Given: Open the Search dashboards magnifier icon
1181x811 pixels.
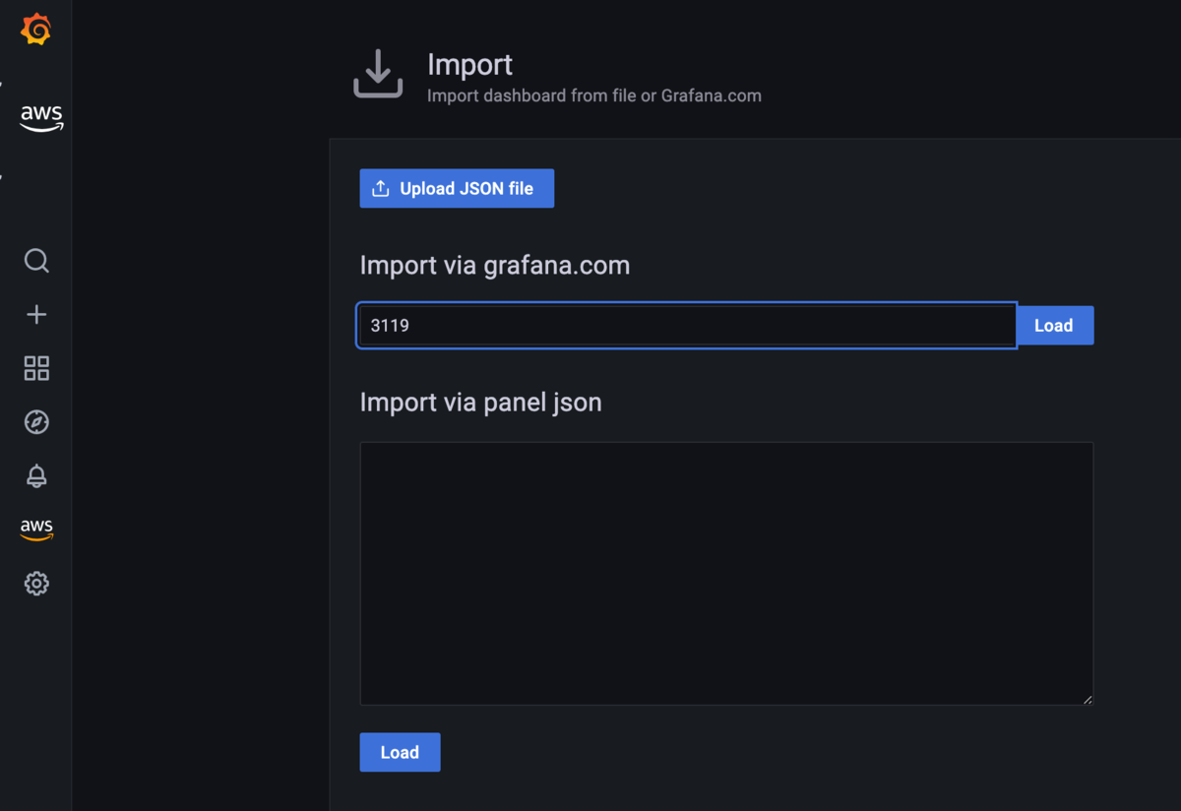Looking at the screenshot, I should (36, 261).
